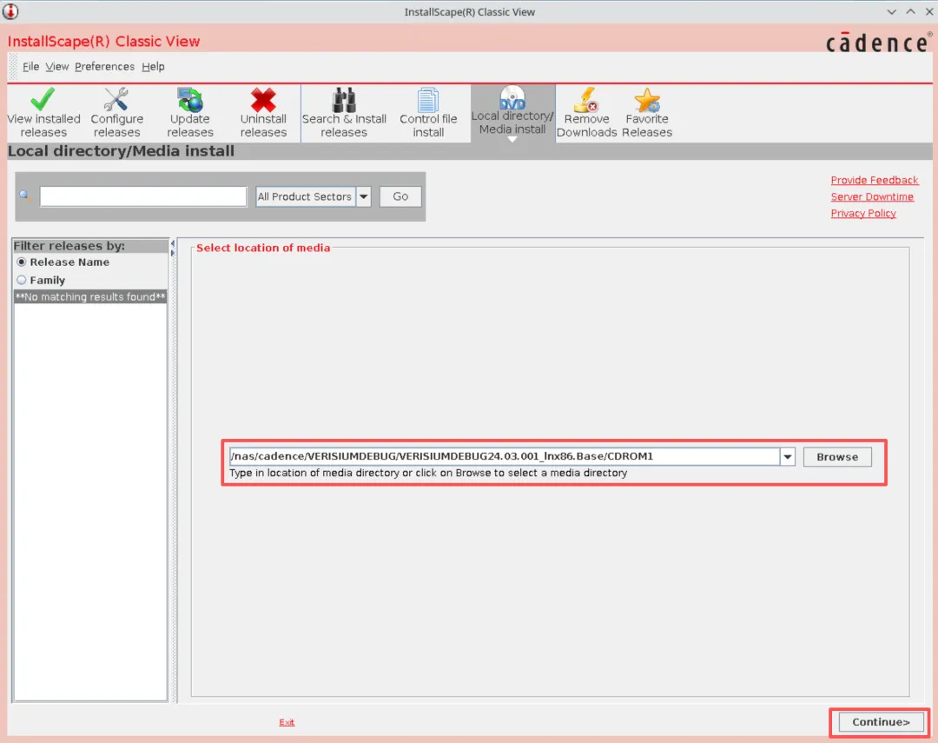Open Search & Install releases binoculars icon
Screen dimensions: 938x743
(x=344, y=99)
